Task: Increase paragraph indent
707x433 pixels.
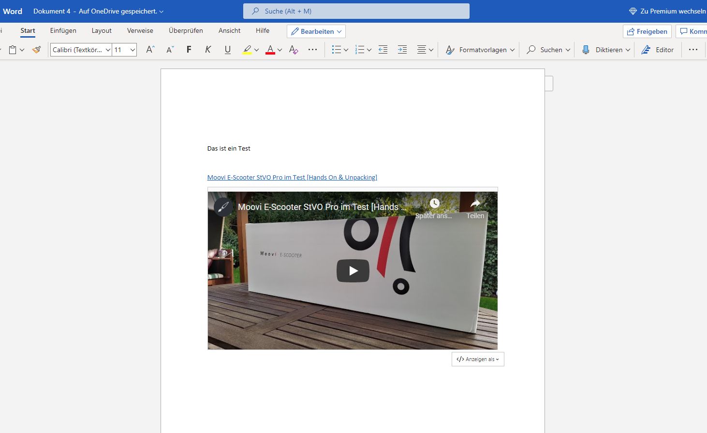Action: tap(402, 50)
